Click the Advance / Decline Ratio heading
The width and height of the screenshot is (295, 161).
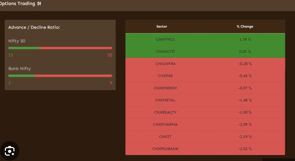tap(34, 27)
